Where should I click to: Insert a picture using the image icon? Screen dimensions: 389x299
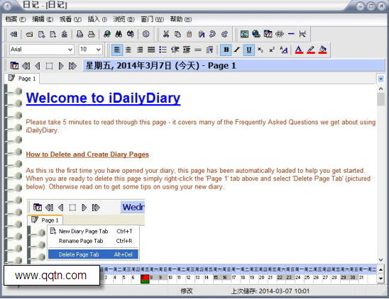pyautogui.click(x=244, y=34)
